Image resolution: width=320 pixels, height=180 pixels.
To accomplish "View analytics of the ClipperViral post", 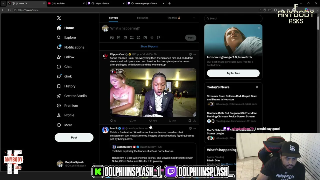I will click(x=172, y=121).
